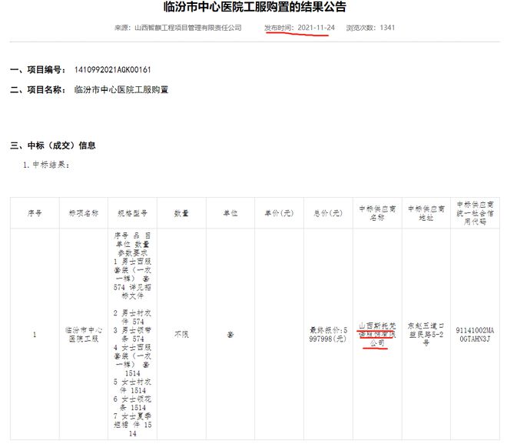Click the header 中标供应商统一社会信用代码
The width and height of the screenshot is (507, 444).
(x=475, y=213)
